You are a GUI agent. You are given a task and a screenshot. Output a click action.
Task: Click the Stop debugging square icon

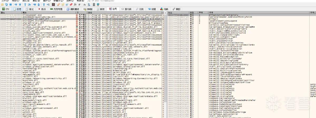coord(11,4)
